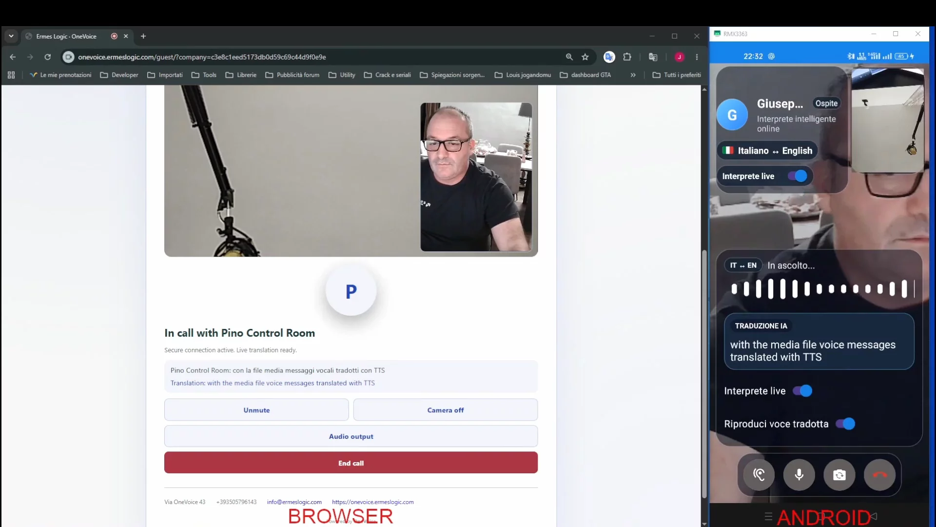Viewport: 936px width, 527px height.
Task: Tap the microphone button in Android call
Action: point(799,475)
